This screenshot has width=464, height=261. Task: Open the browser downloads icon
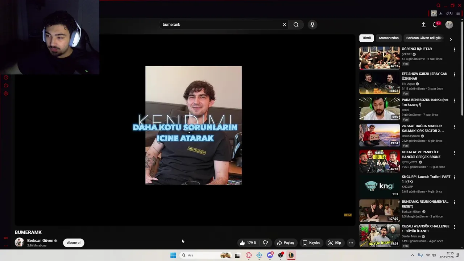pos(440,13)
